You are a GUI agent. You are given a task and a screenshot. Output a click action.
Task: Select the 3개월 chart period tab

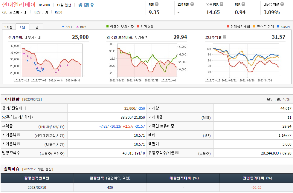9,27
